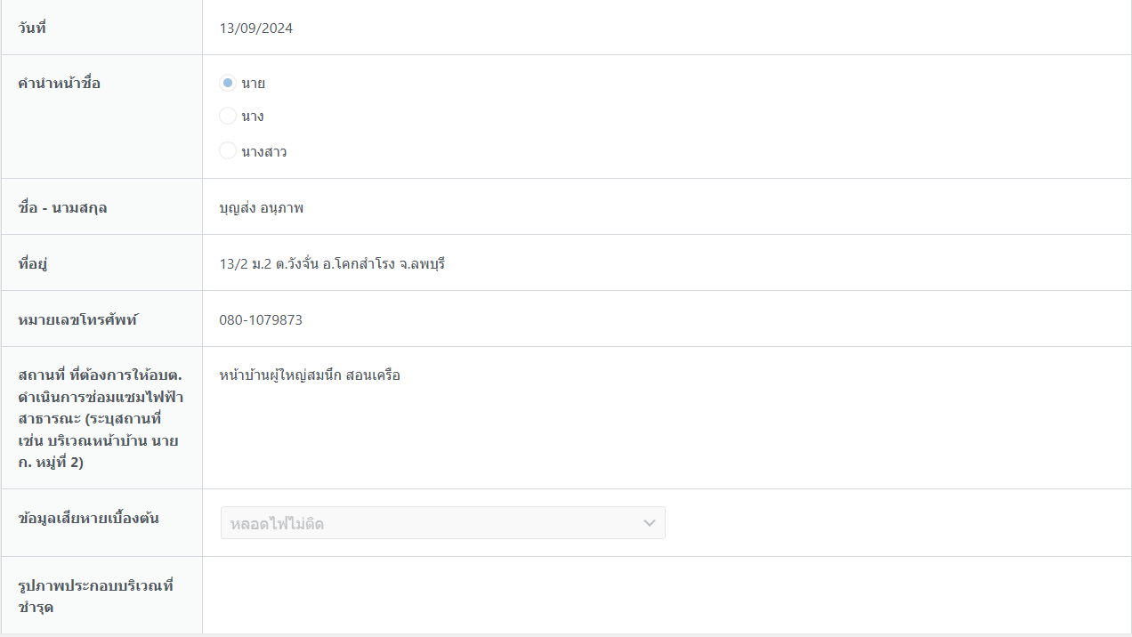
Task: Click the หมายเลขโทรศัพท์ field label
Action: [80, 320]
